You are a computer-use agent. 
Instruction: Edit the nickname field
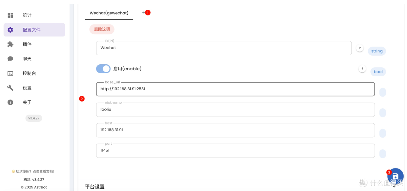click(x=236, y=110)
